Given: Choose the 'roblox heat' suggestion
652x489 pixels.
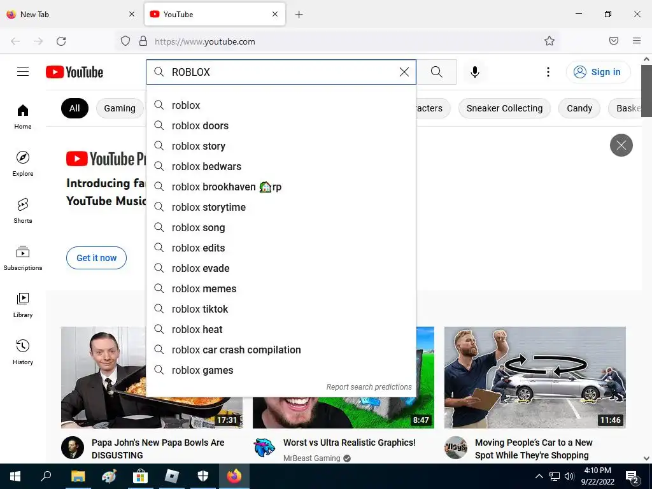Looking at the screenshot, I should tap(281, 329).
